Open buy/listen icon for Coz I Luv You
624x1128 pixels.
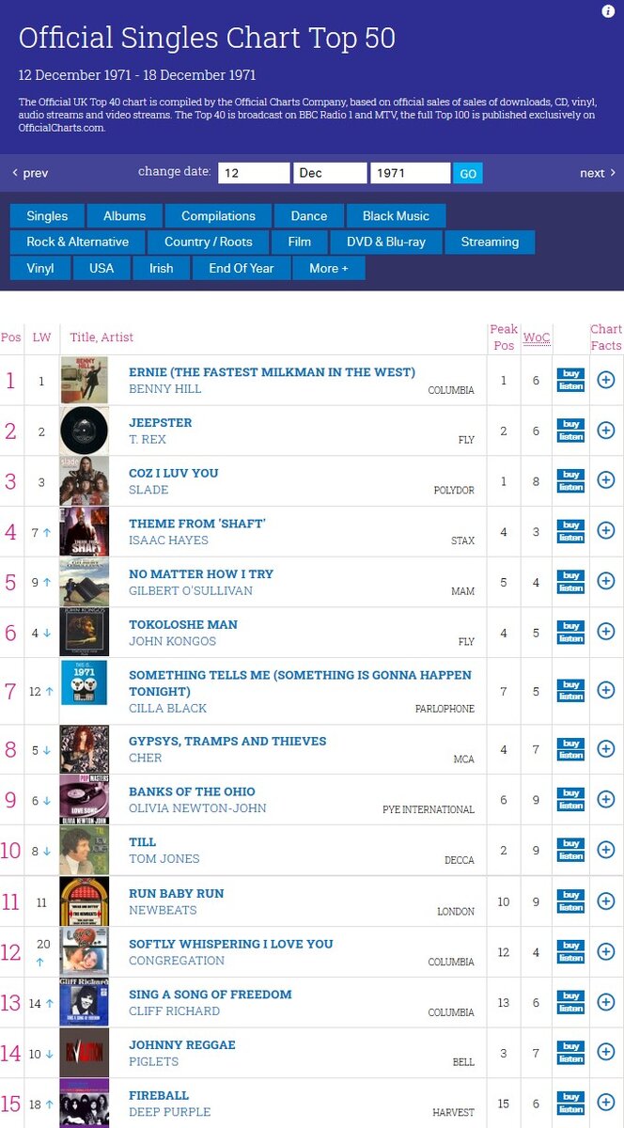[x=570, y=480]
